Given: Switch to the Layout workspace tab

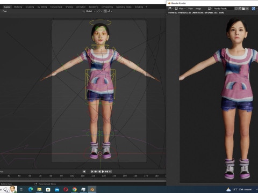Looking at the screenshot, I should coord(7,7).
